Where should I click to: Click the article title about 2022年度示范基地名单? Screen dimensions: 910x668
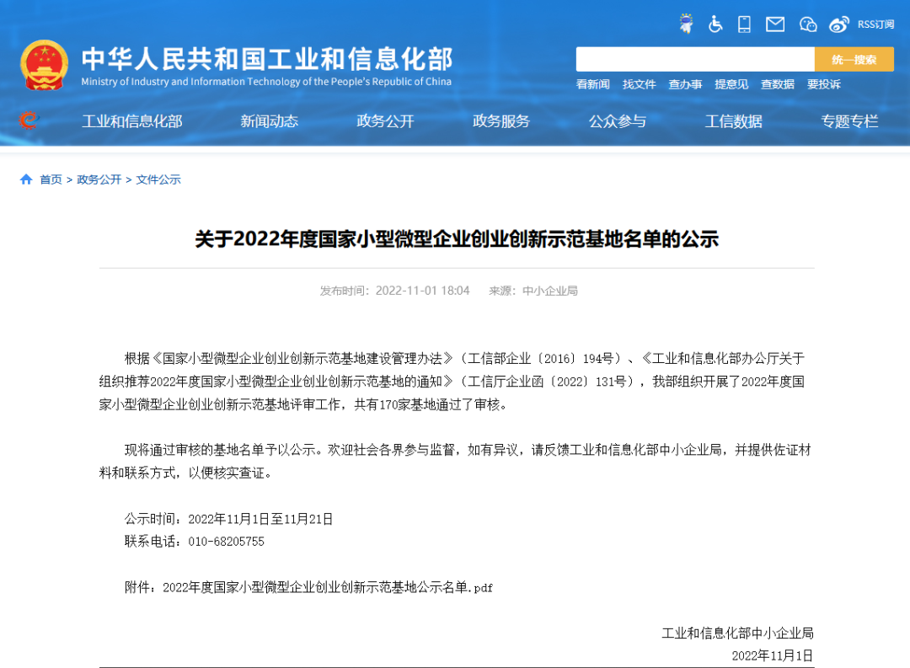click(x=457, y=239)
